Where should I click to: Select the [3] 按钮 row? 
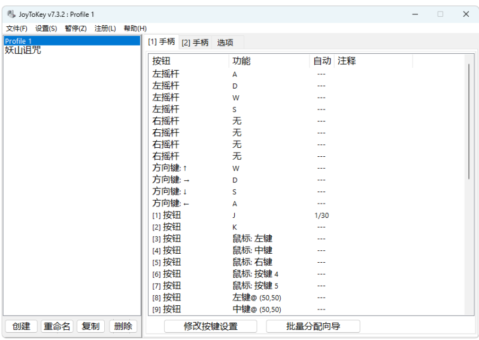tap(307, 239)
